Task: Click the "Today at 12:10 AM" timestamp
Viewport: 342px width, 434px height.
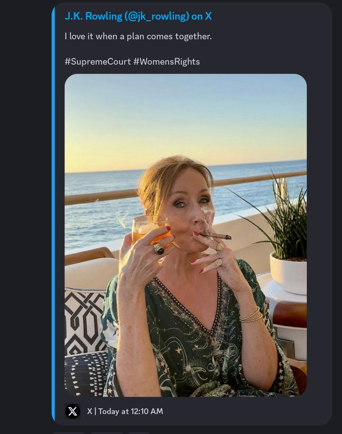Action: coord(131,411)
